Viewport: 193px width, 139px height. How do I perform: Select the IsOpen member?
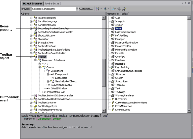click(119, 25)
